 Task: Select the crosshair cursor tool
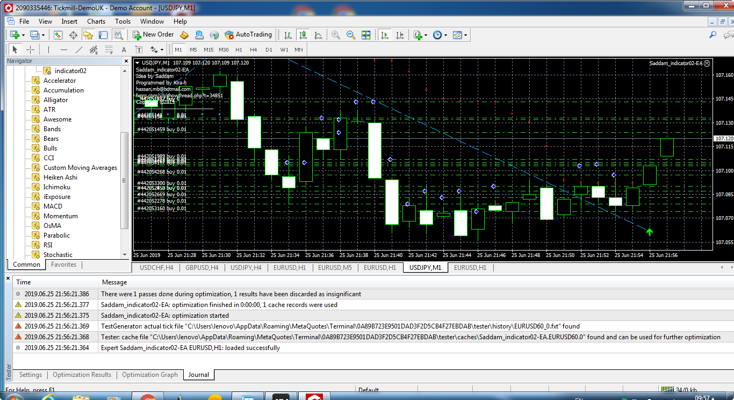click(x=31, y=49)
